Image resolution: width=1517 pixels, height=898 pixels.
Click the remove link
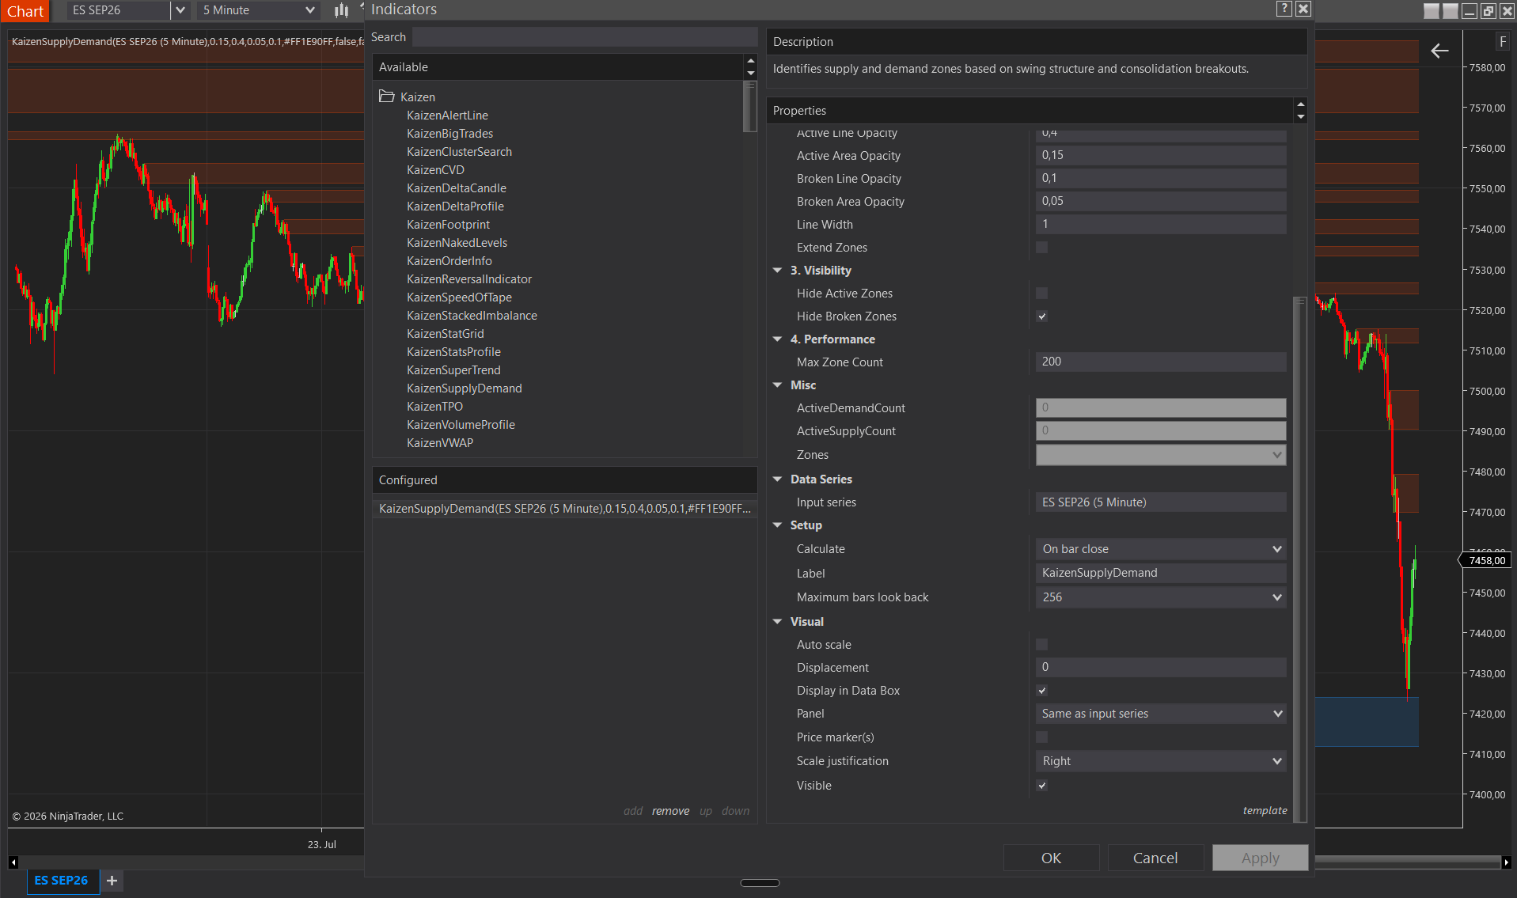670,811
